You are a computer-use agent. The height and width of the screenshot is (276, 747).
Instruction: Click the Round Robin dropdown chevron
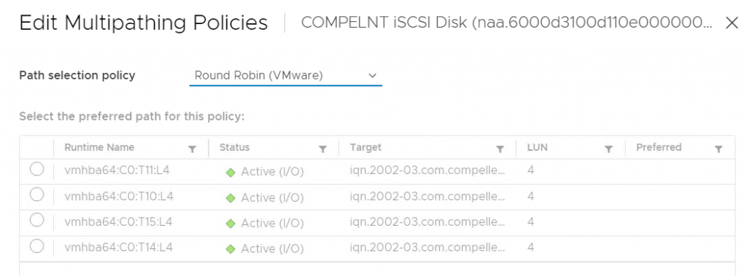(373, 76)
